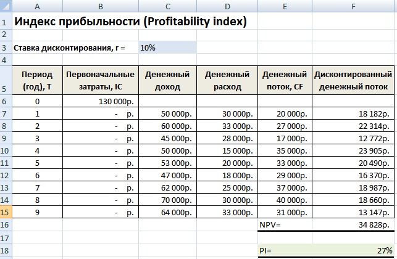The height and width of the screenshot is (259, 397).
Task: Select the 'Дисконтированный денежный поток' table header
Action: click(354, 80)
